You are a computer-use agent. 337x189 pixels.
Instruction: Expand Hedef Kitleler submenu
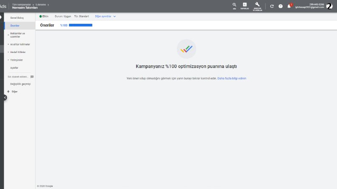(8, 52)
